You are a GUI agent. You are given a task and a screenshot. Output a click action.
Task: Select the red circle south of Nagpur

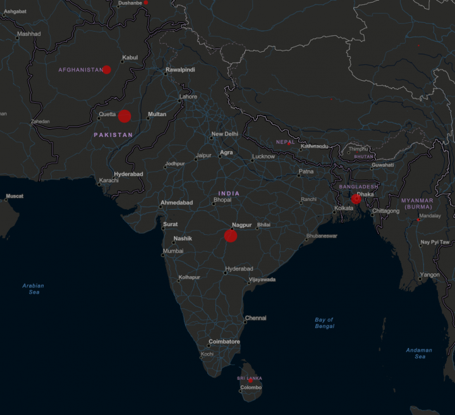pos(231,236)
